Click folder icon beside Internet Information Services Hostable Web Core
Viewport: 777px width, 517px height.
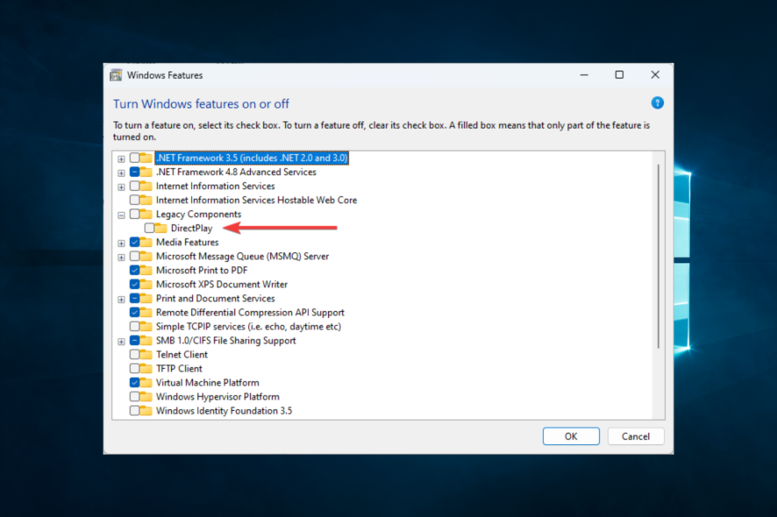[146, 200]
